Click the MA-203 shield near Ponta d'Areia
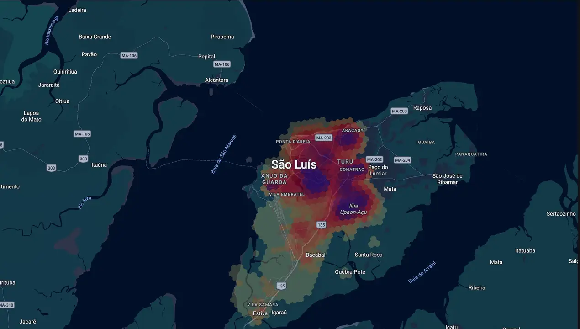580x329 pixels. [x=324, y=138]
